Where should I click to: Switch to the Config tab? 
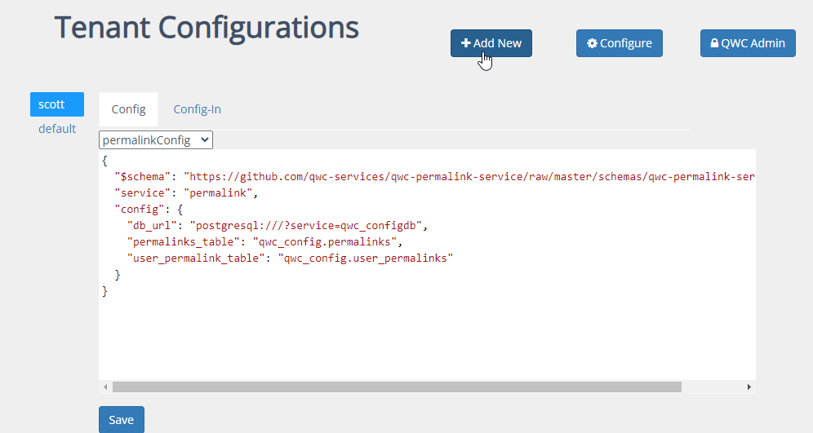[x=128, y=109]
